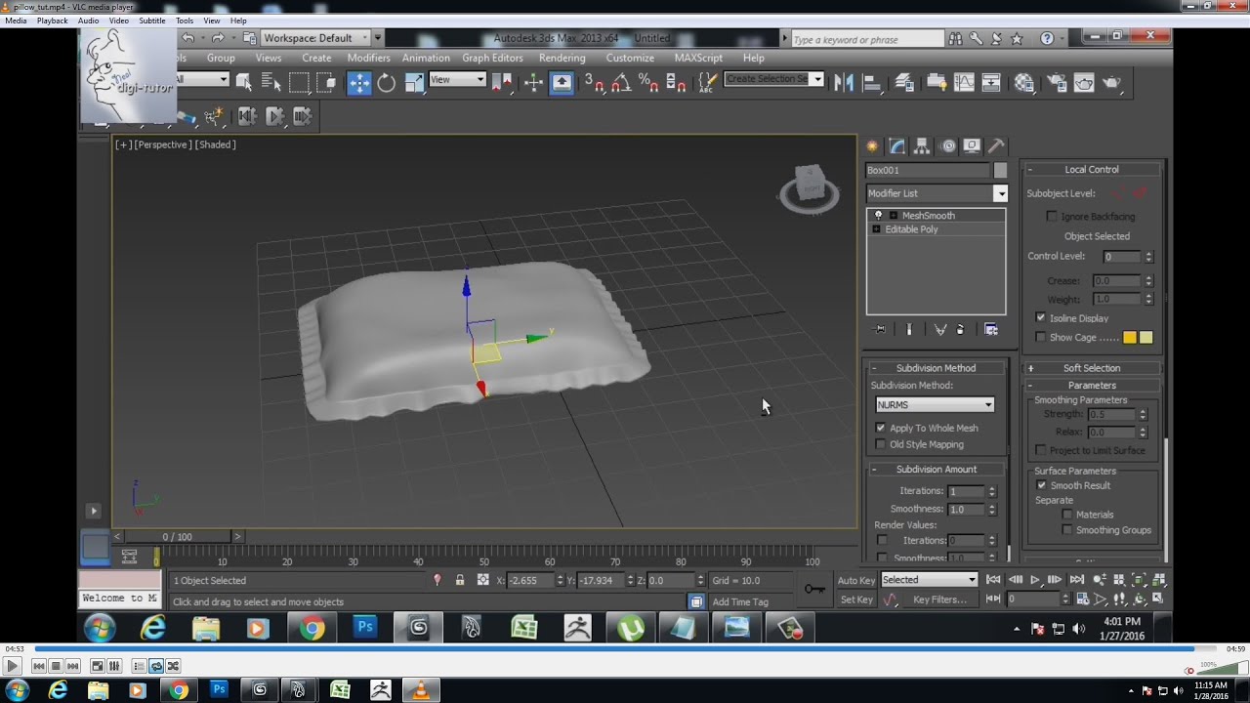Image resolution: width=1250 pixels, height=703 pixels.
Task: Switch to Create panel tab
Action: [872, 146]
